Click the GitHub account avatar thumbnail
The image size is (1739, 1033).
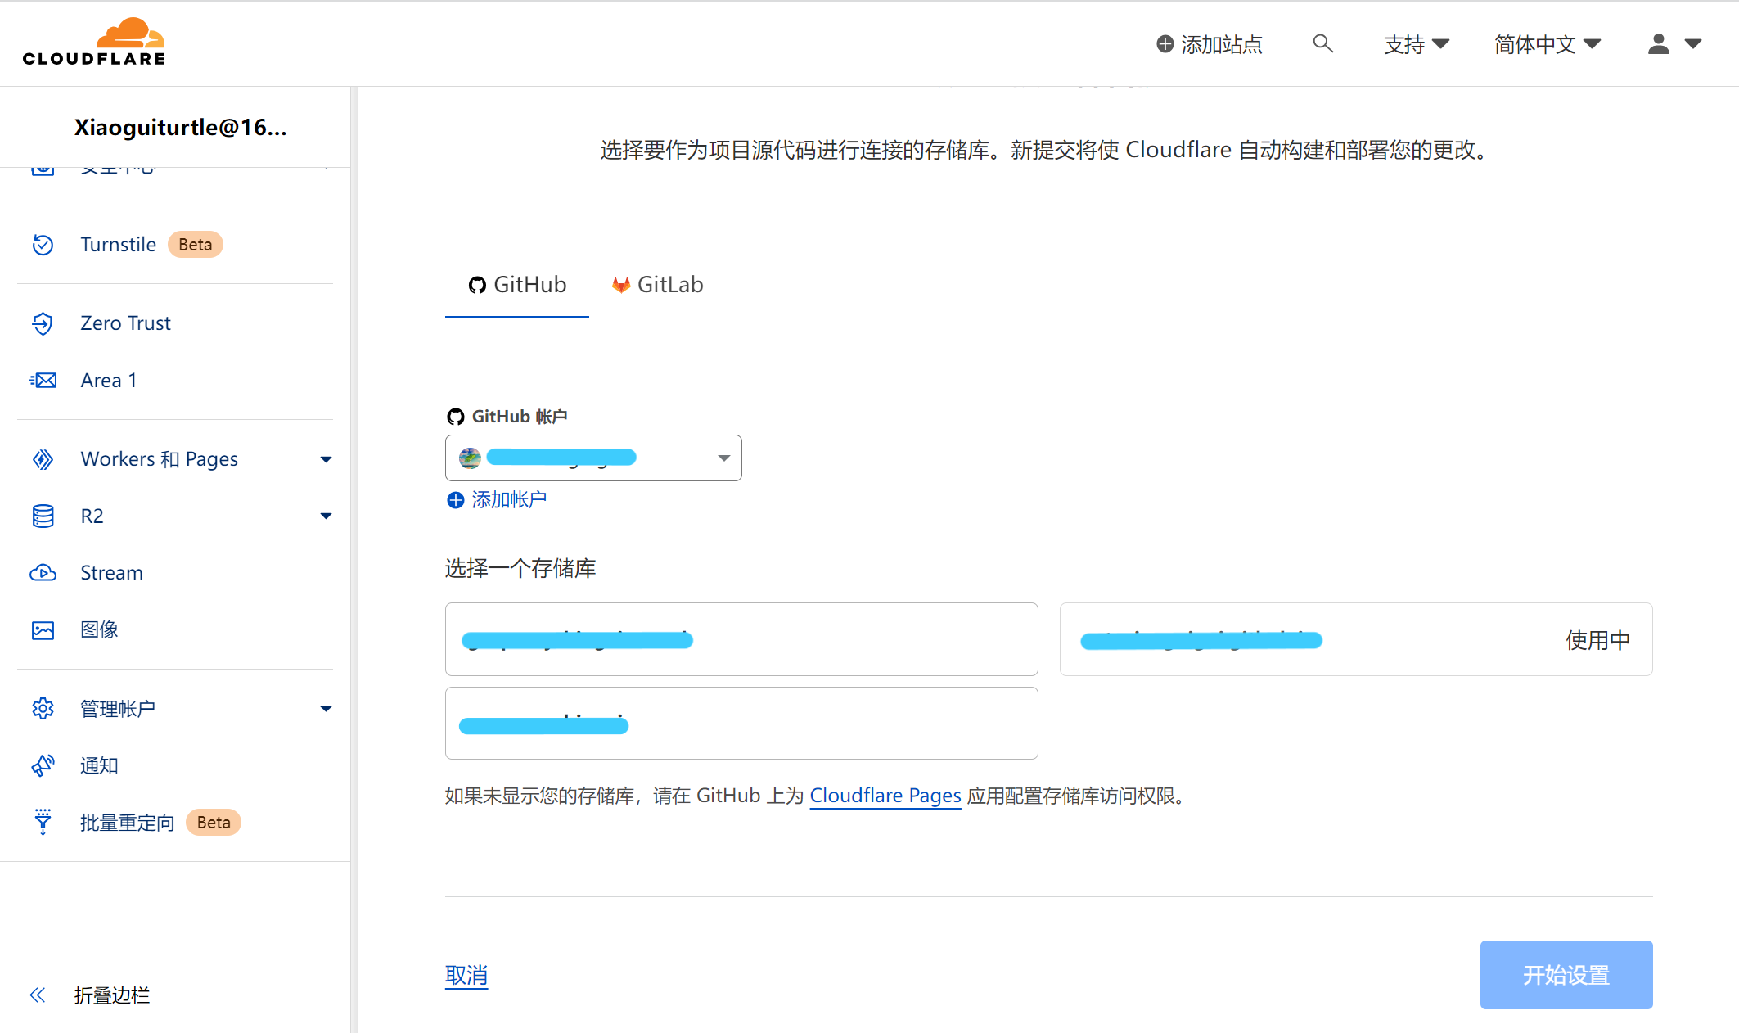pos(470,458)
